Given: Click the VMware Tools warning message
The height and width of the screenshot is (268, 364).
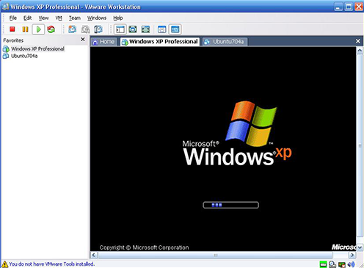Looking at the screenshot, I should pyautogui.click(x=51, y=264).
